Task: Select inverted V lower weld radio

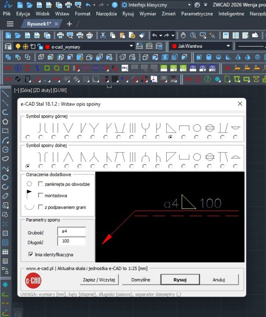Action: [x=66, y=166]
